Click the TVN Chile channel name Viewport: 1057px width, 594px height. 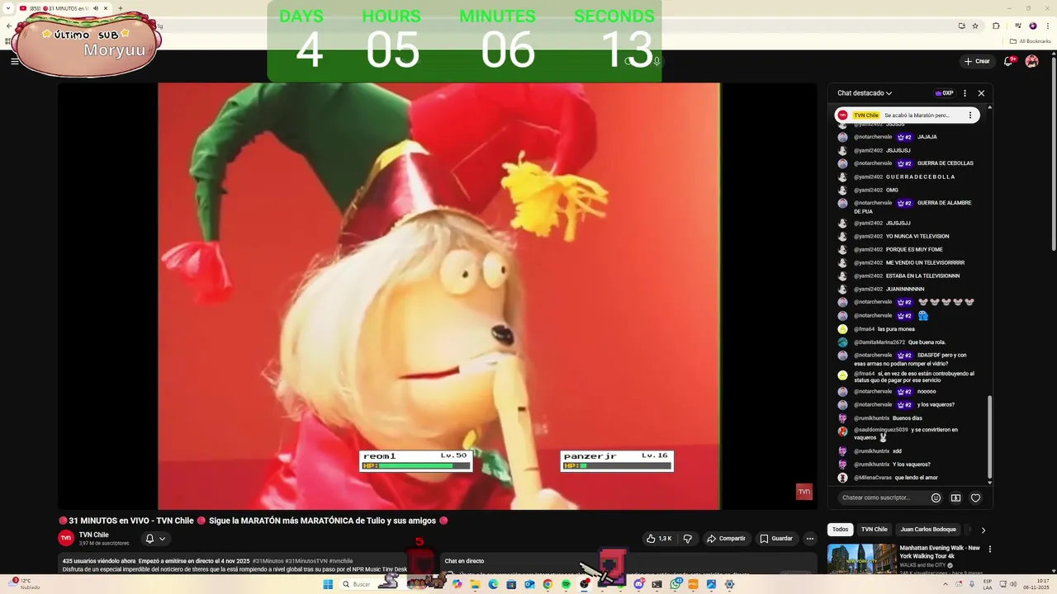coord(94,535)
